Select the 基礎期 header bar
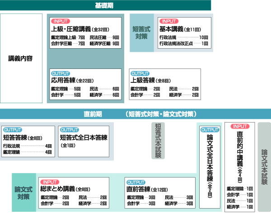The width and height of the screenshot is (271, 214). pyautogui.click(x=106, y=5)
